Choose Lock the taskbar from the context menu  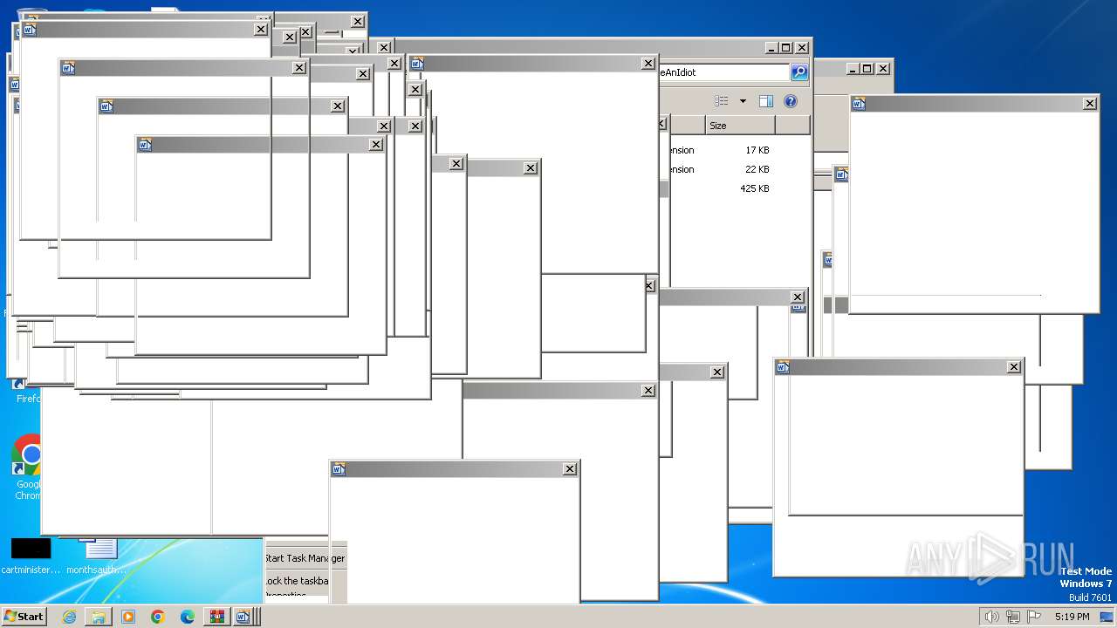click(x=297, y=581)
